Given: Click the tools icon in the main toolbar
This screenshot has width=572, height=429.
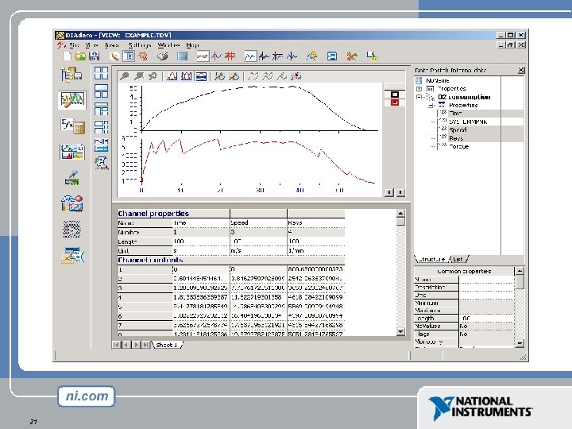Looking at the screenshot, I should coord(352,56).
